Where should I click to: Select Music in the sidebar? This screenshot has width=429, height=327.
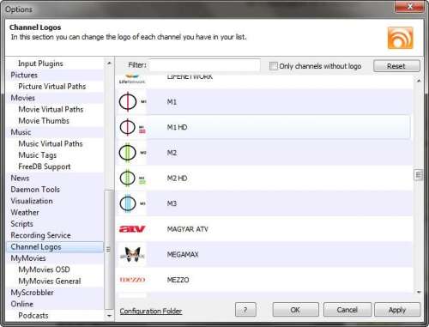[x=21, y=132]
